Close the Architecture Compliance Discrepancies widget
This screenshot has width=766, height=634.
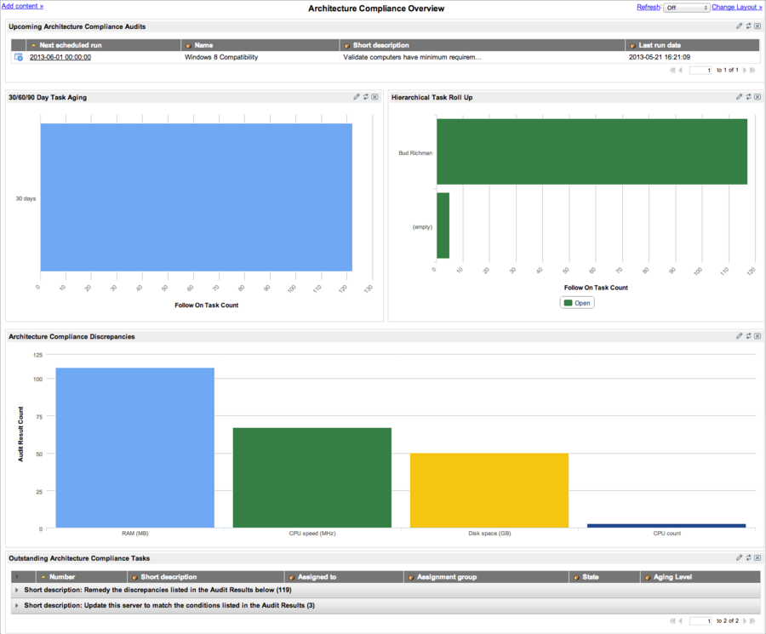click(757, 336)
